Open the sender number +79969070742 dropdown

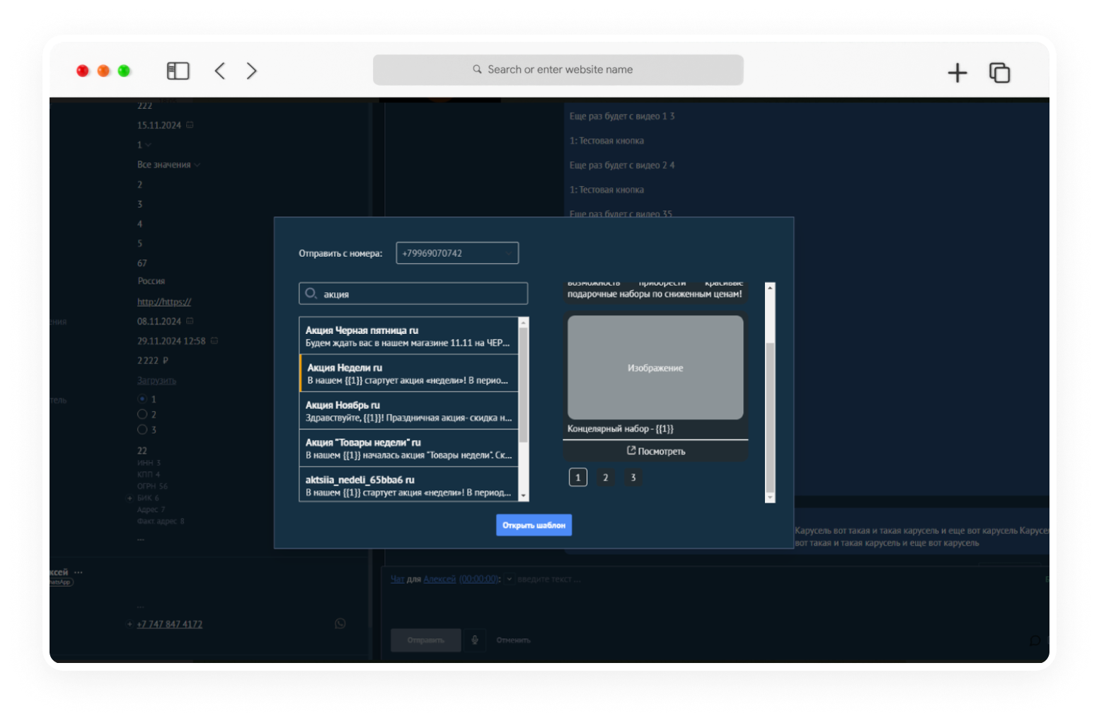pos(457,253)
